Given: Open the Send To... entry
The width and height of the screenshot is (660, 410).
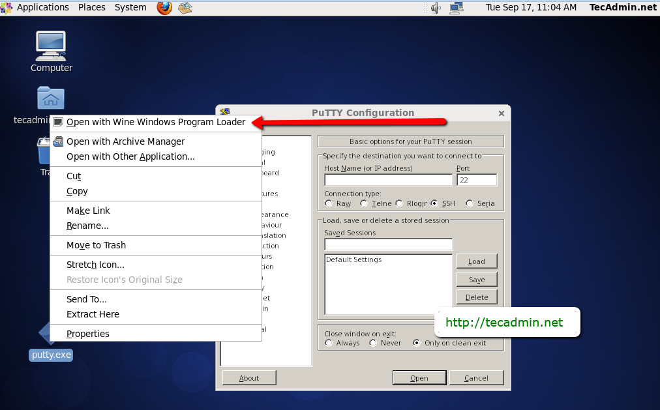Looking at the screenshot, I should click(x=156, y=299).
